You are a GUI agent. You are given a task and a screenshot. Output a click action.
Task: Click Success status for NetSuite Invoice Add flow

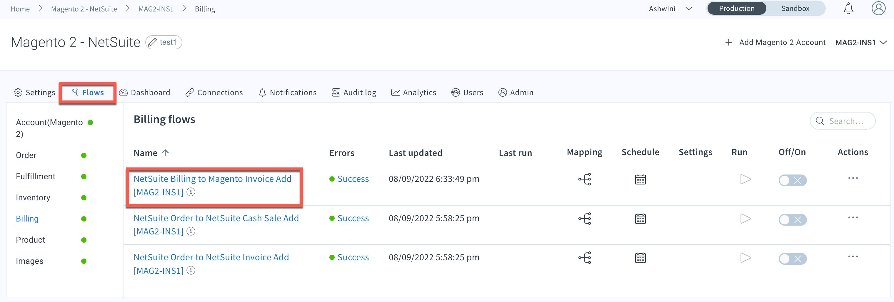pyautogui.click(x=353, y=257)
